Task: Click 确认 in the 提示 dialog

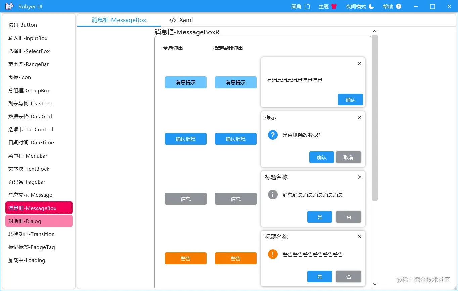Action: [x=321, y=157]
